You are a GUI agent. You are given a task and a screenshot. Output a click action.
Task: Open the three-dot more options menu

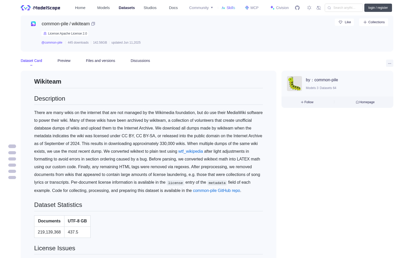389,63
